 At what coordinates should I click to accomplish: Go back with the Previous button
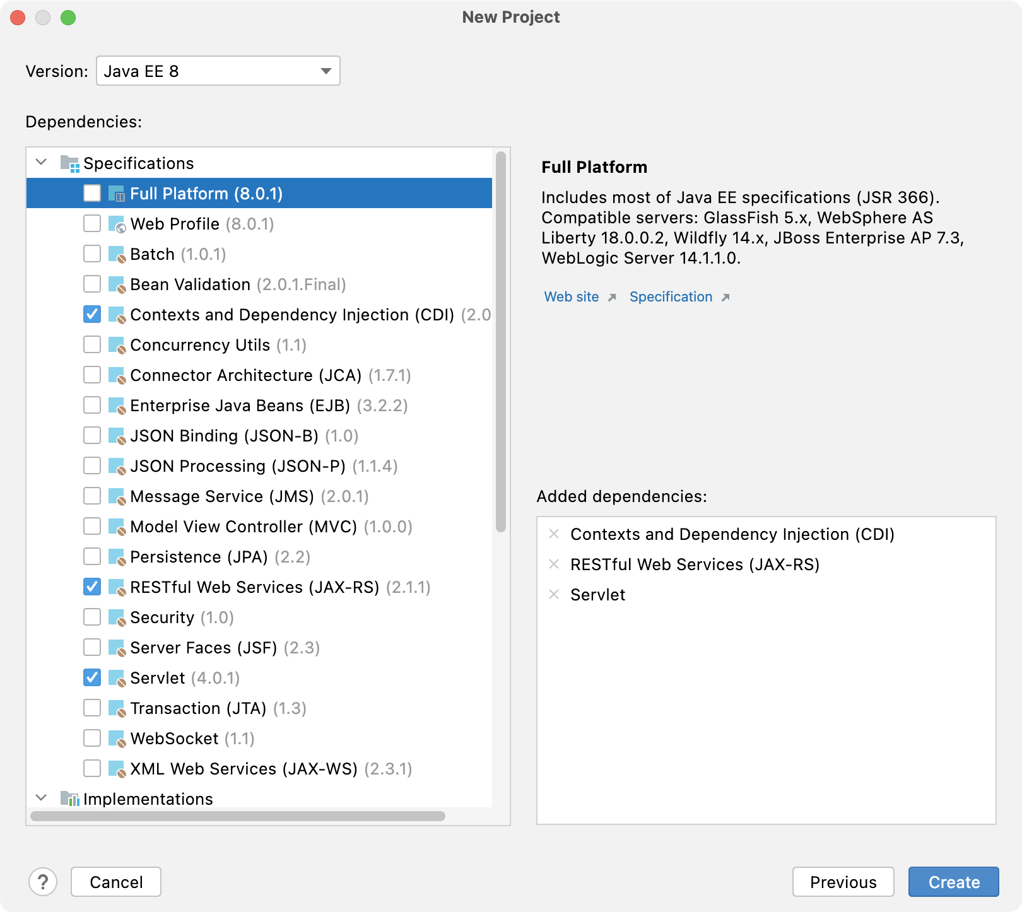click(843, 882)
